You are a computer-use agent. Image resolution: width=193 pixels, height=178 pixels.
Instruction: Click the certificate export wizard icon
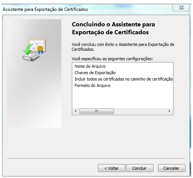35,50
